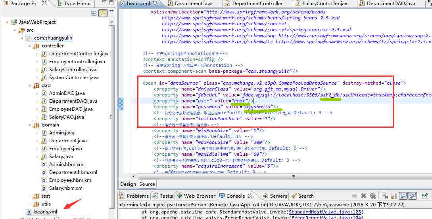Close the beans.xml editor tab
This screenshot has height=219, width=432.
[x=155, y=4]
